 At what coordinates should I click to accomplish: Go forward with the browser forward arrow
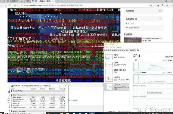click(x=6, y=6)
